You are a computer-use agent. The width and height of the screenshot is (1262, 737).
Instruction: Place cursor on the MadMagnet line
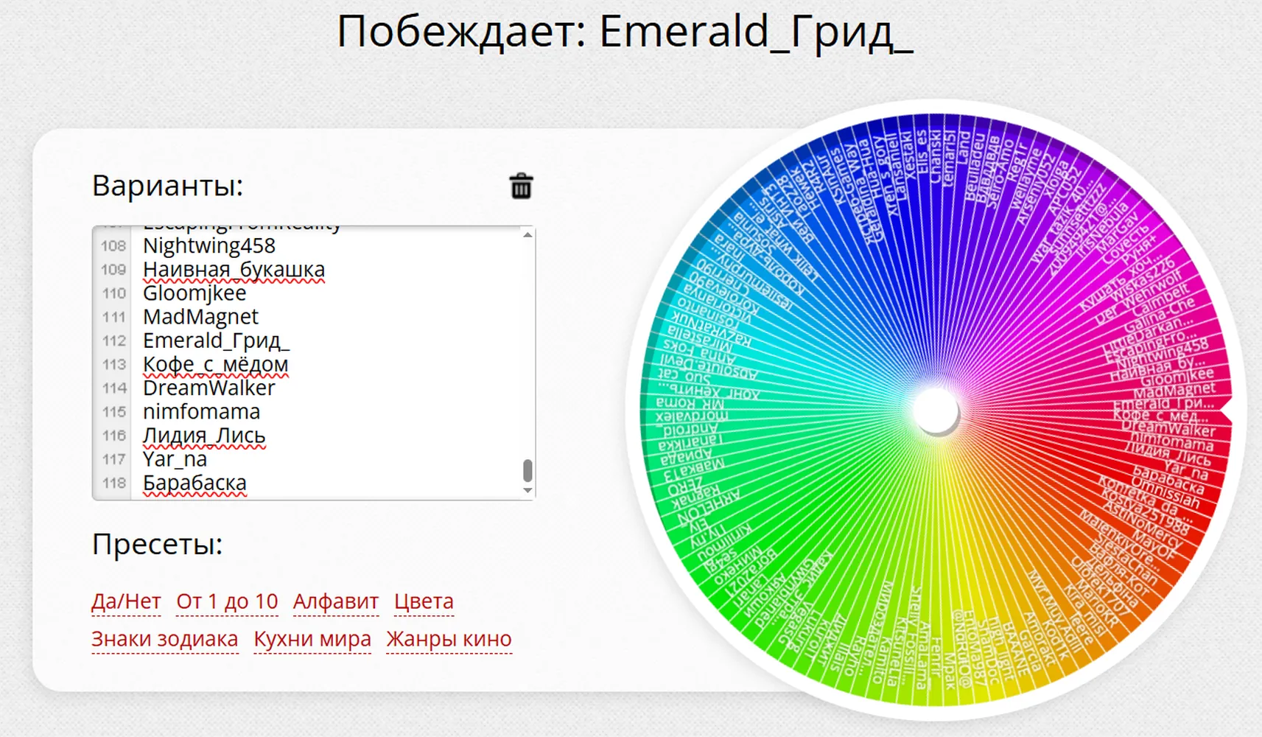click(200, 317)
